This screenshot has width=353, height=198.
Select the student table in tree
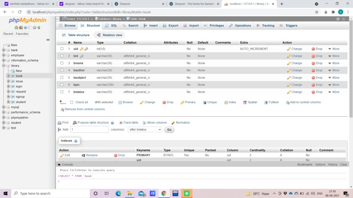click(x=21, y=102)
